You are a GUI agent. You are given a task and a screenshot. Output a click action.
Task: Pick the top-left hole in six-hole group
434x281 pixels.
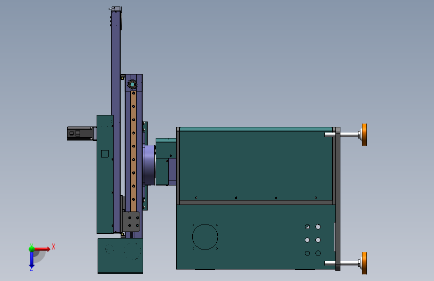pyautogui.click(x=307, y=227)
